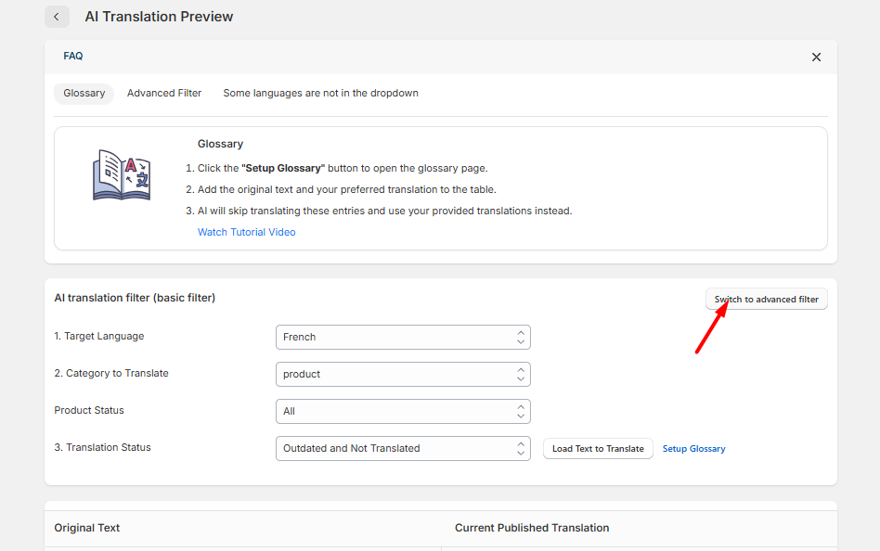Click the '3. Translation Status' field label
Viewport: 880px width, 551px height.
(102, 448)
